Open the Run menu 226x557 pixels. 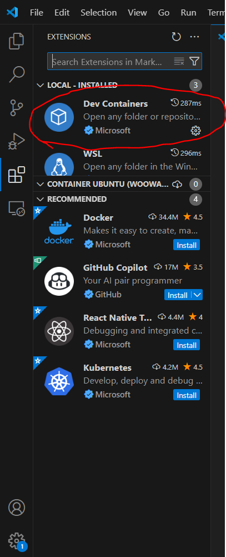coord(188,12)
